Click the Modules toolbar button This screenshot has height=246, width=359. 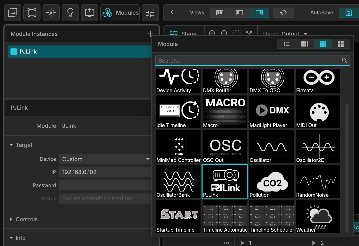pyautogui.click(x=120, y=13)
